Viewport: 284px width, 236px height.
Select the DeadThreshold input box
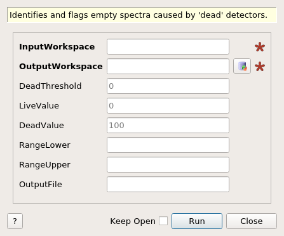[168, 86]
